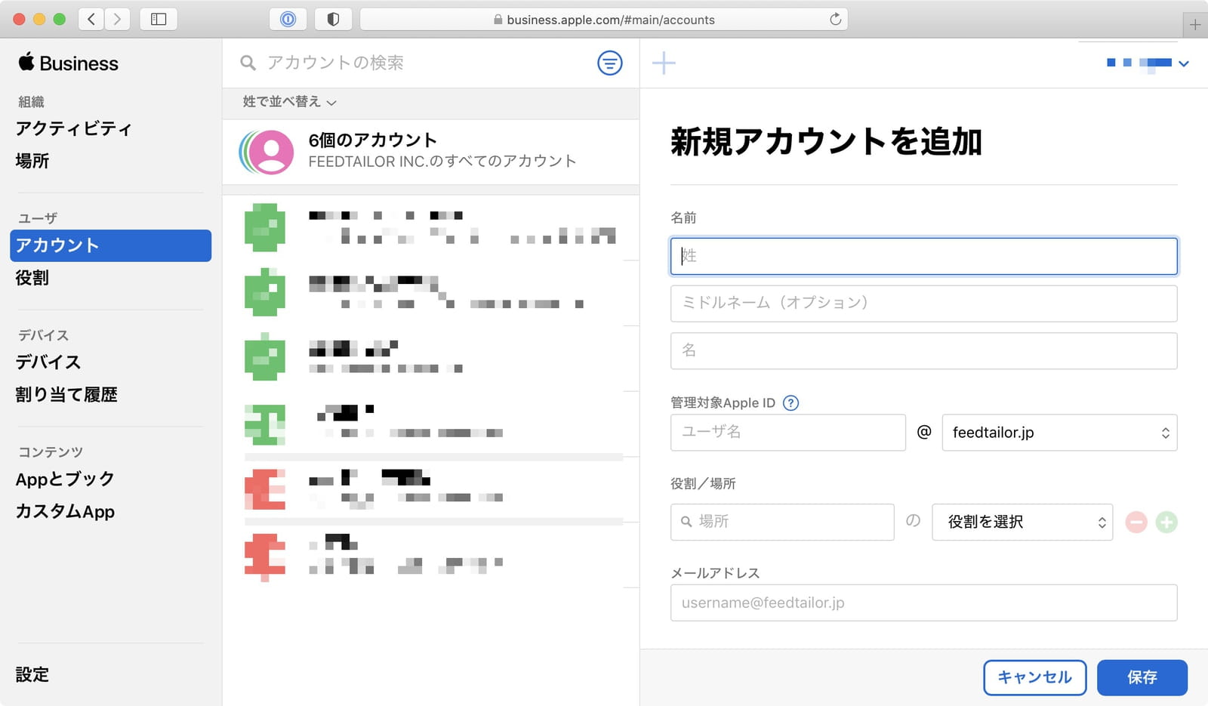The height and width of the screenshot is (706, 1208).
Task: Click the green plus add role icon
Action: (1166, 522)
